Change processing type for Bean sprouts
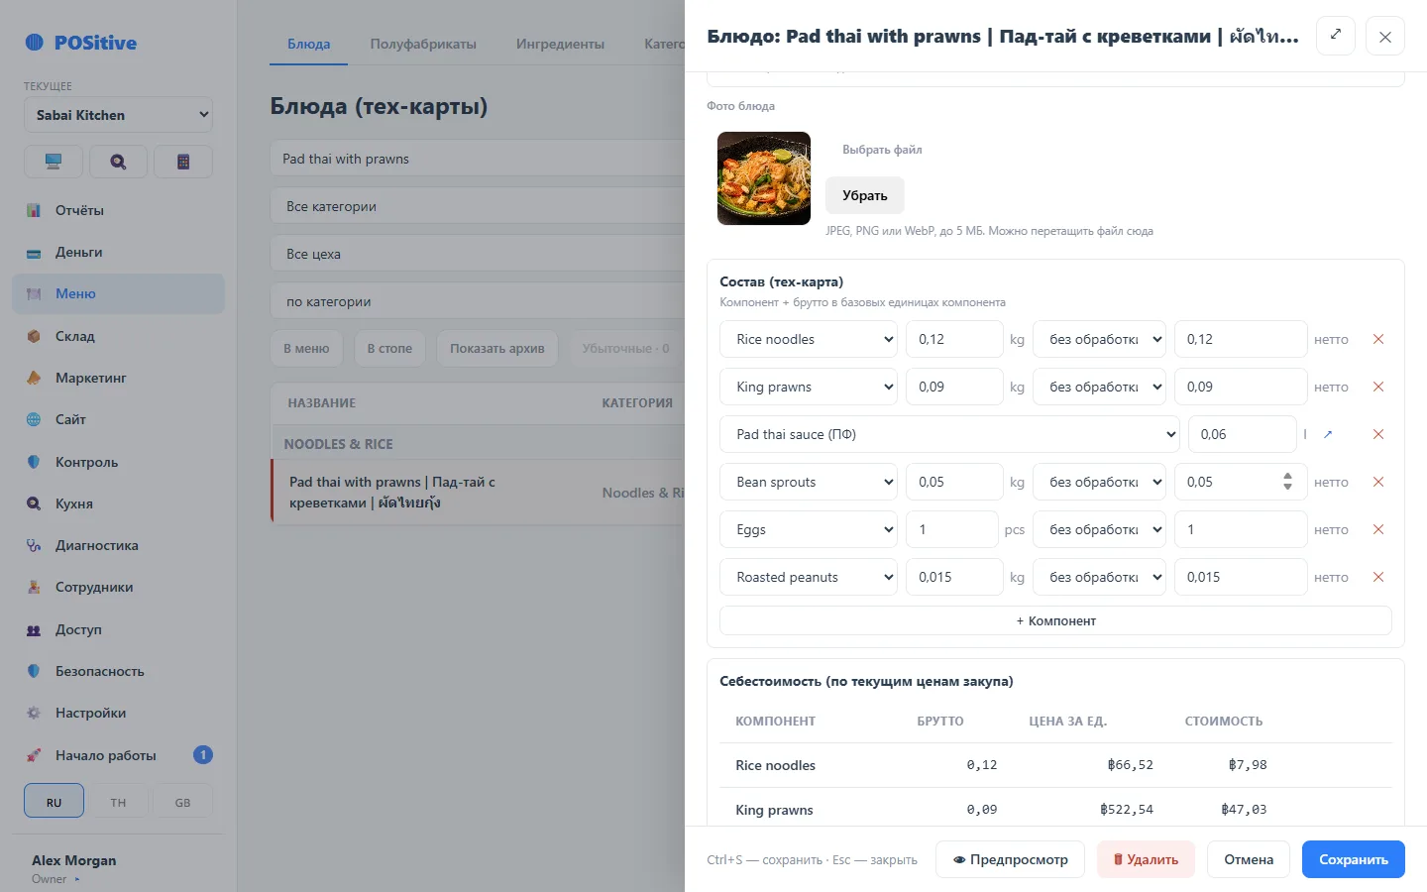This screenshot has height=892, width=1427. 1099,482
